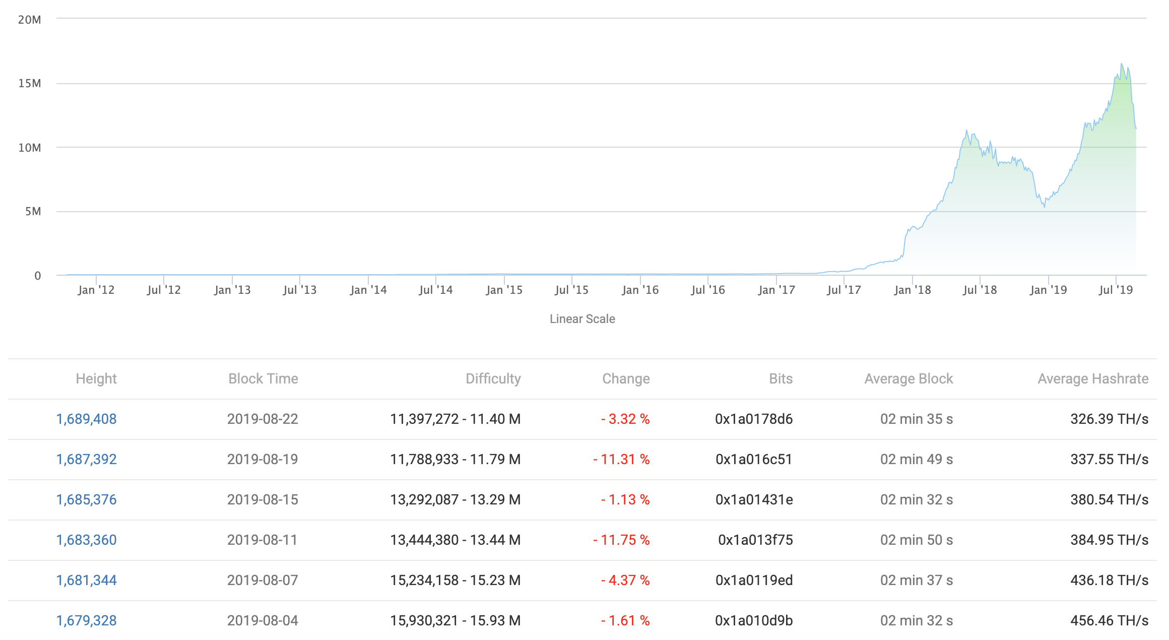Viewport: 1169px width, 640px height.
Task: Click the Jan '12 axis marker
Action: [x=96, y=290]
